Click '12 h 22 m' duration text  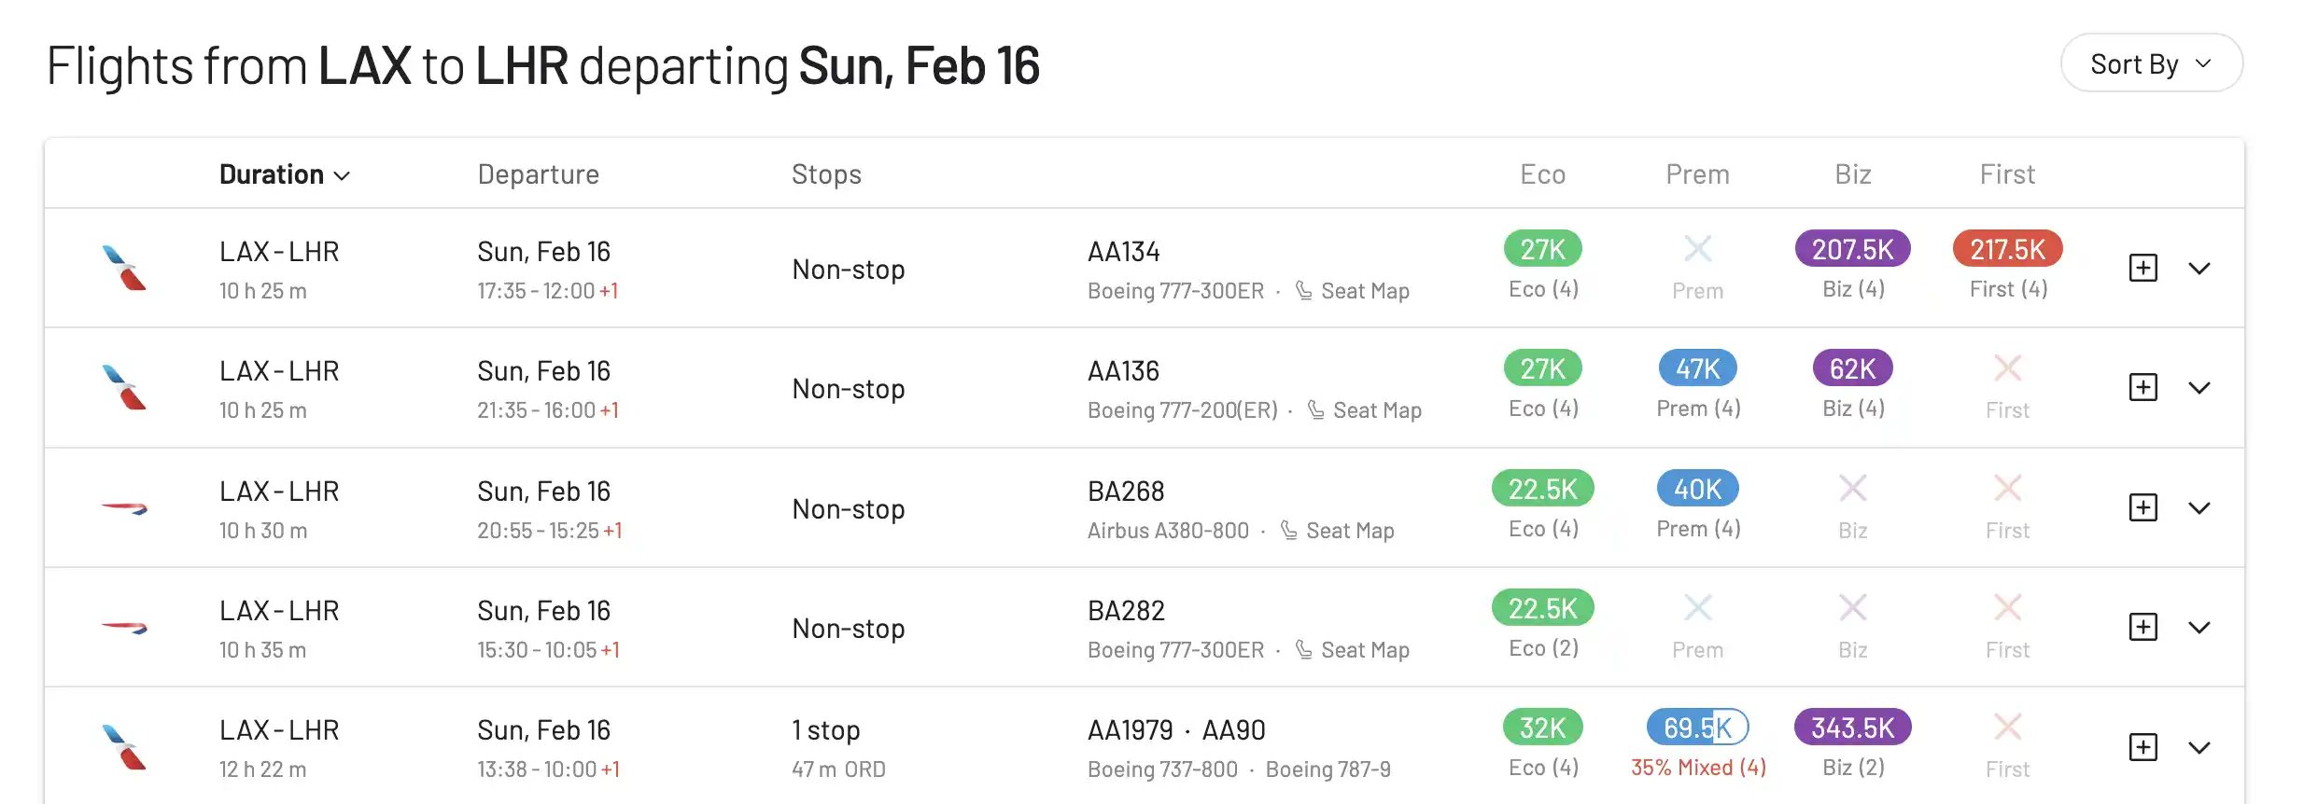(x=262, y=769)
